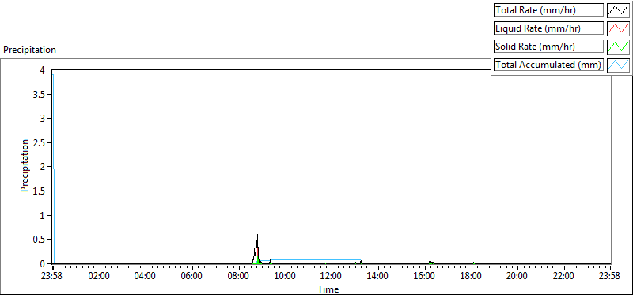The width and height of the screenshot is (633, 295).
Task: Click the Total Accumulated blue line icon
Action: coord(618,65)
